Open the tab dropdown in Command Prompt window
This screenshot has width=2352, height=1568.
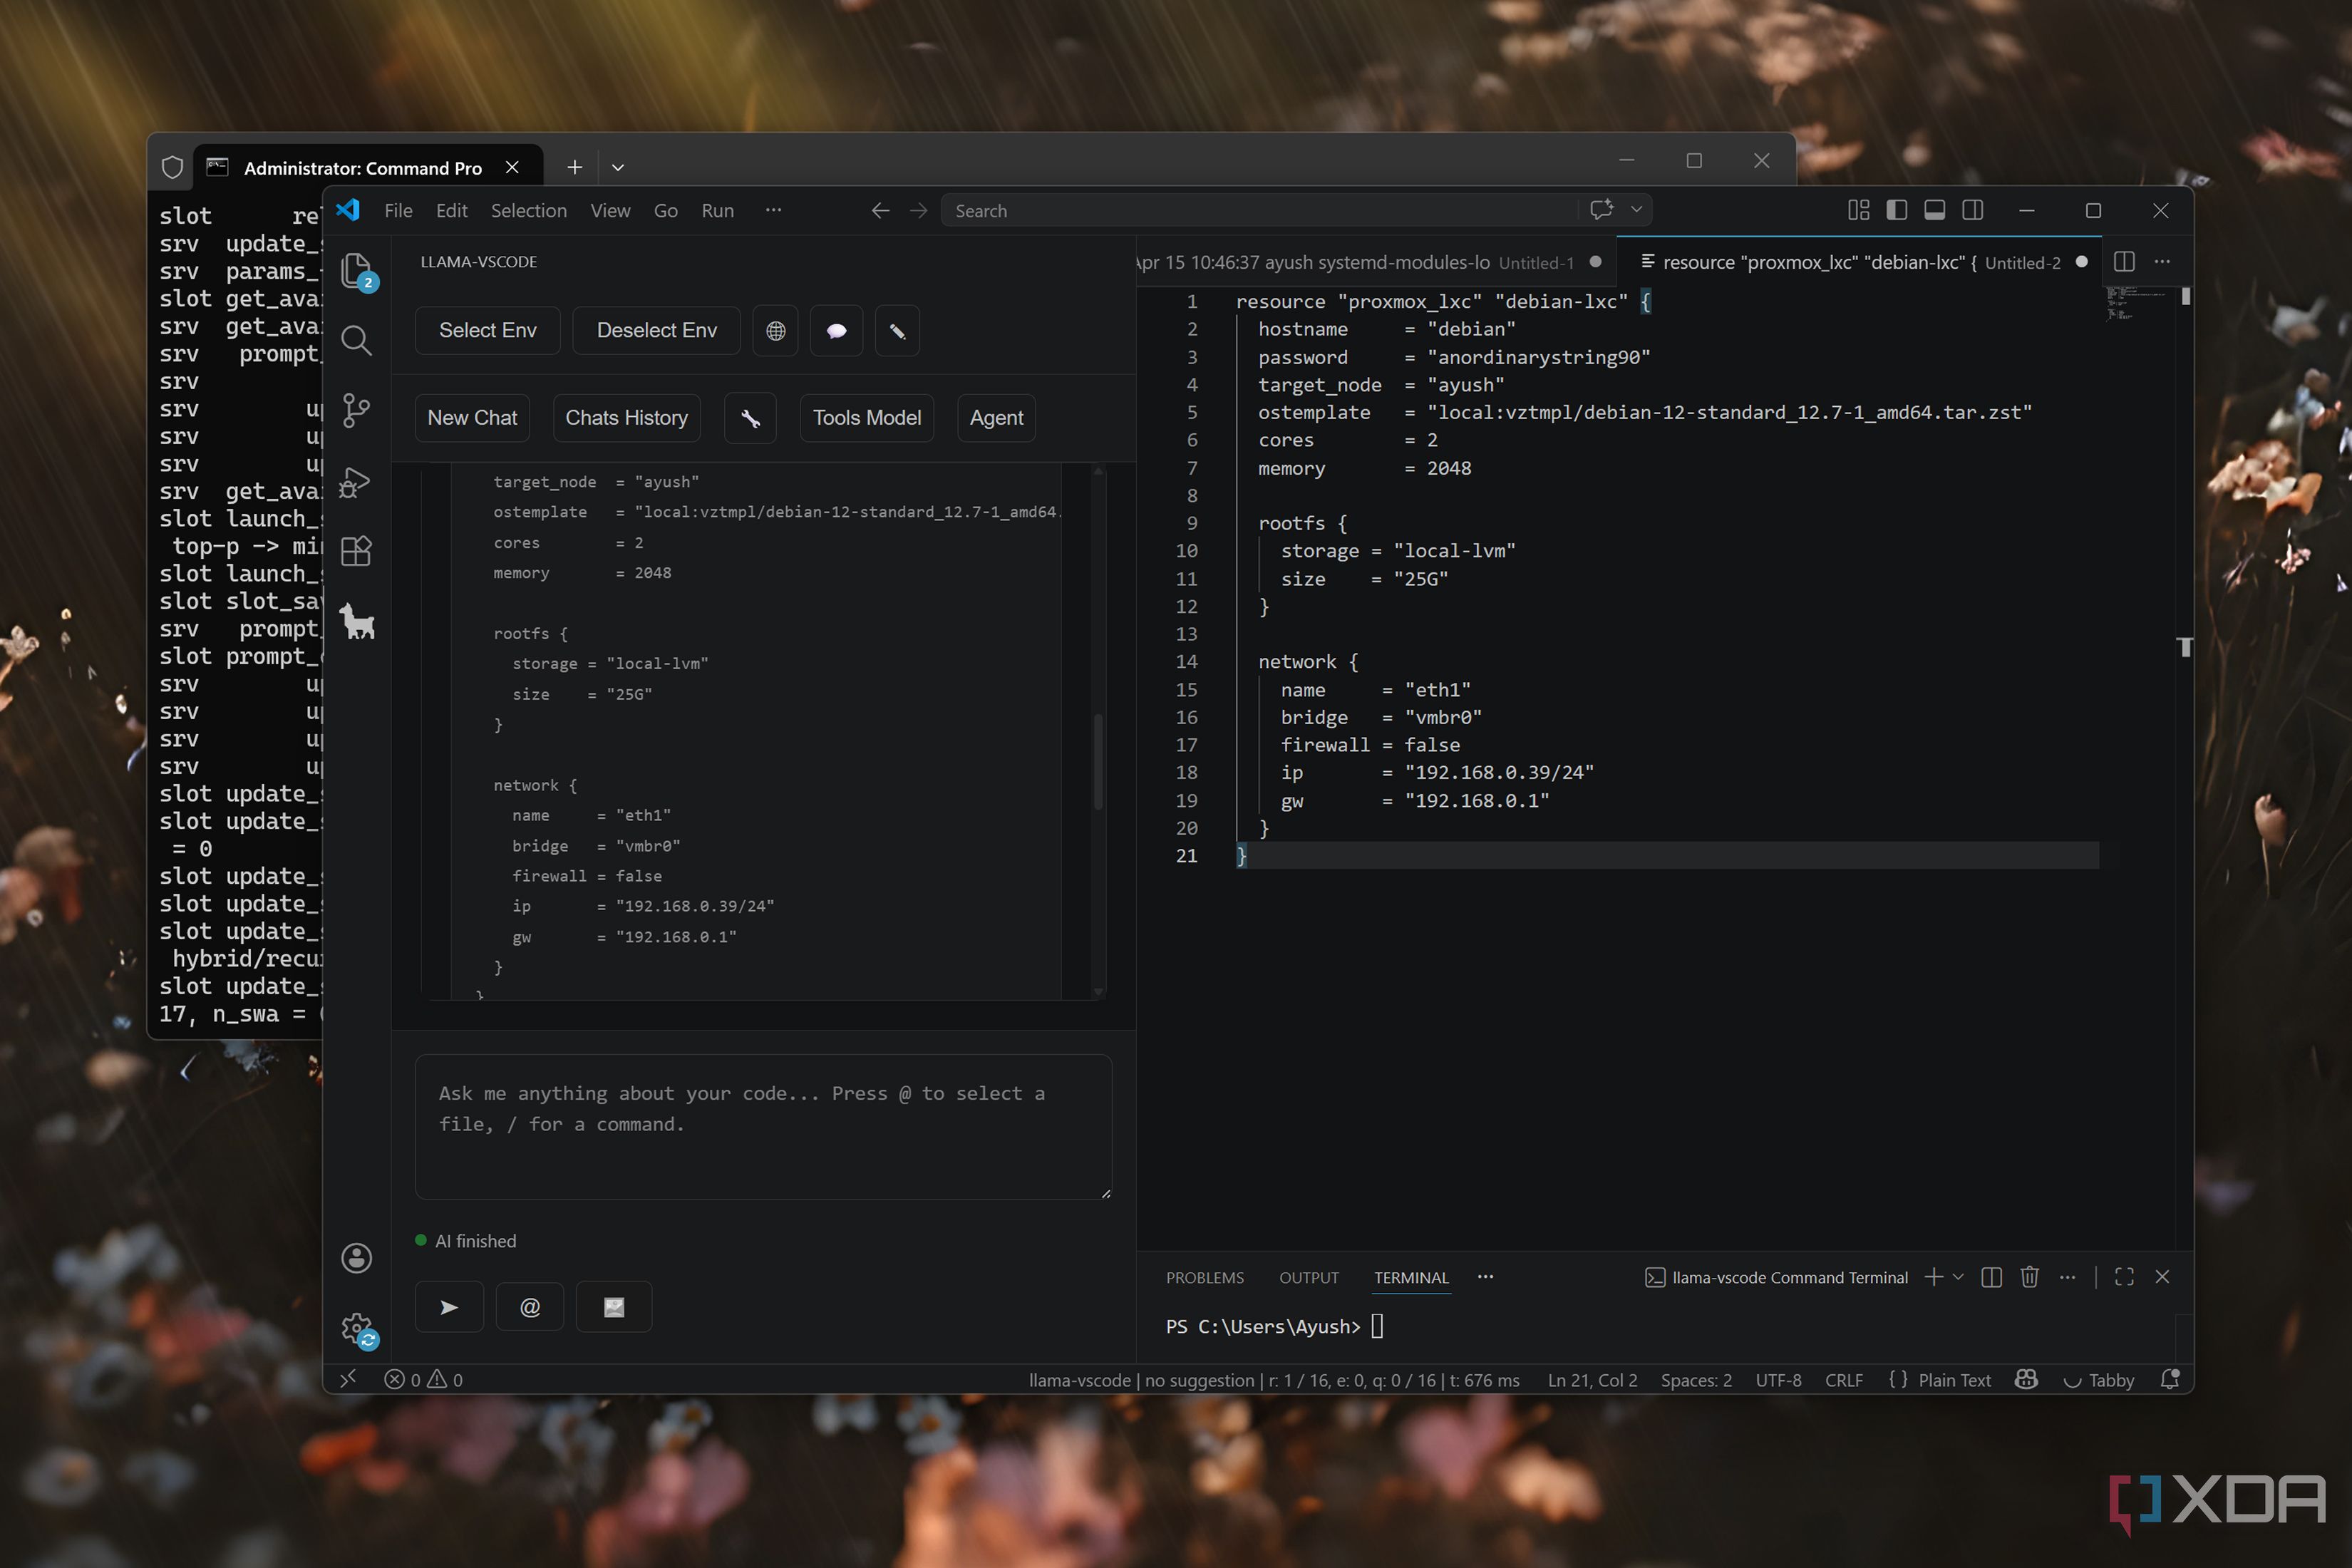[618, 167]
